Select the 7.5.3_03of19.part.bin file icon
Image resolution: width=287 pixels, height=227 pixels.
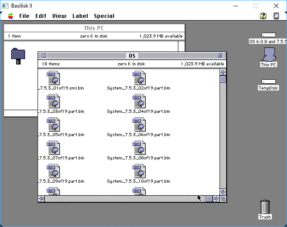click(x=53, y=101)
